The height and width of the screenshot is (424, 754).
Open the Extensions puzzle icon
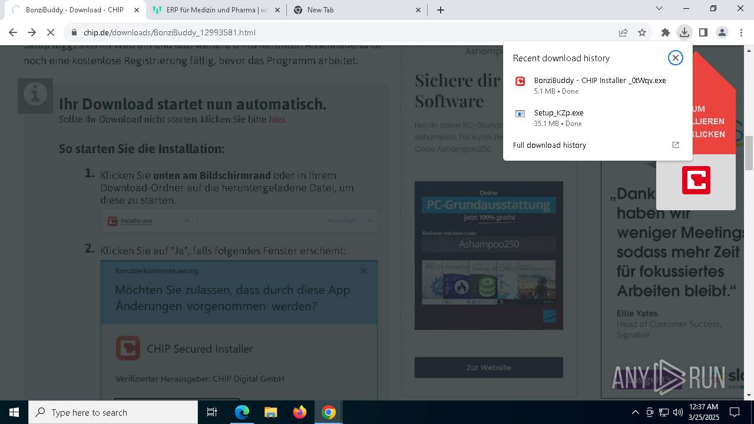tap(666, 32)
